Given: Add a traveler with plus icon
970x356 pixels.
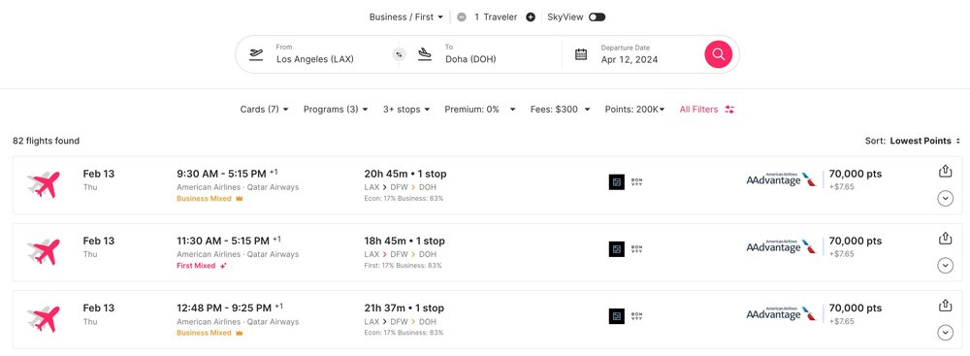Looking at the screenshot, I should coord(531,17).
